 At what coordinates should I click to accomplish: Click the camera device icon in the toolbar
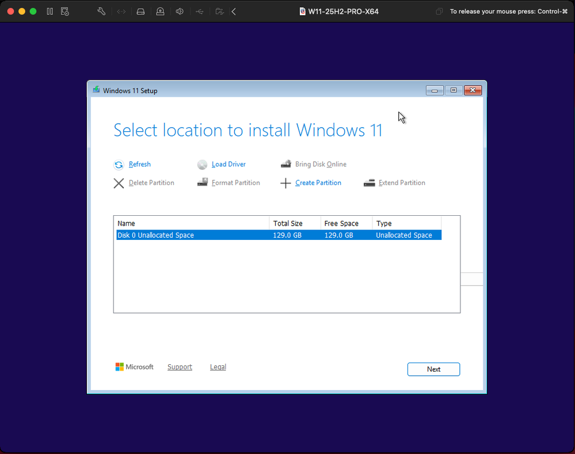click(160, 12)
